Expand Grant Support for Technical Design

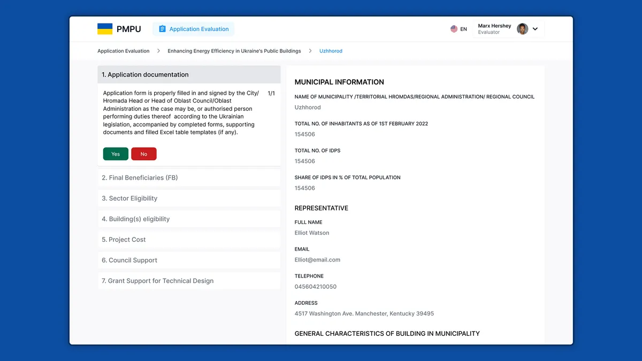[189, 281]
